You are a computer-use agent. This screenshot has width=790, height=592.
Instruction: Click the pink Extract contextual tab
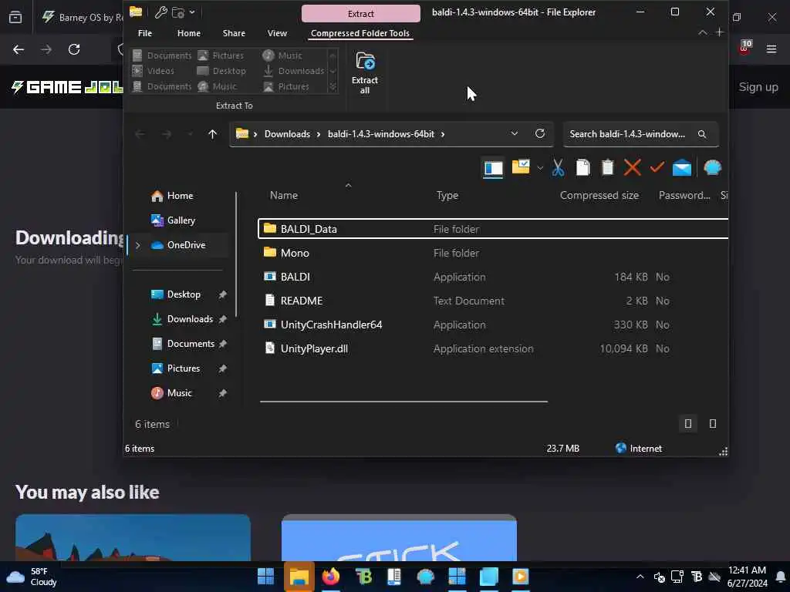click(361, 14)
